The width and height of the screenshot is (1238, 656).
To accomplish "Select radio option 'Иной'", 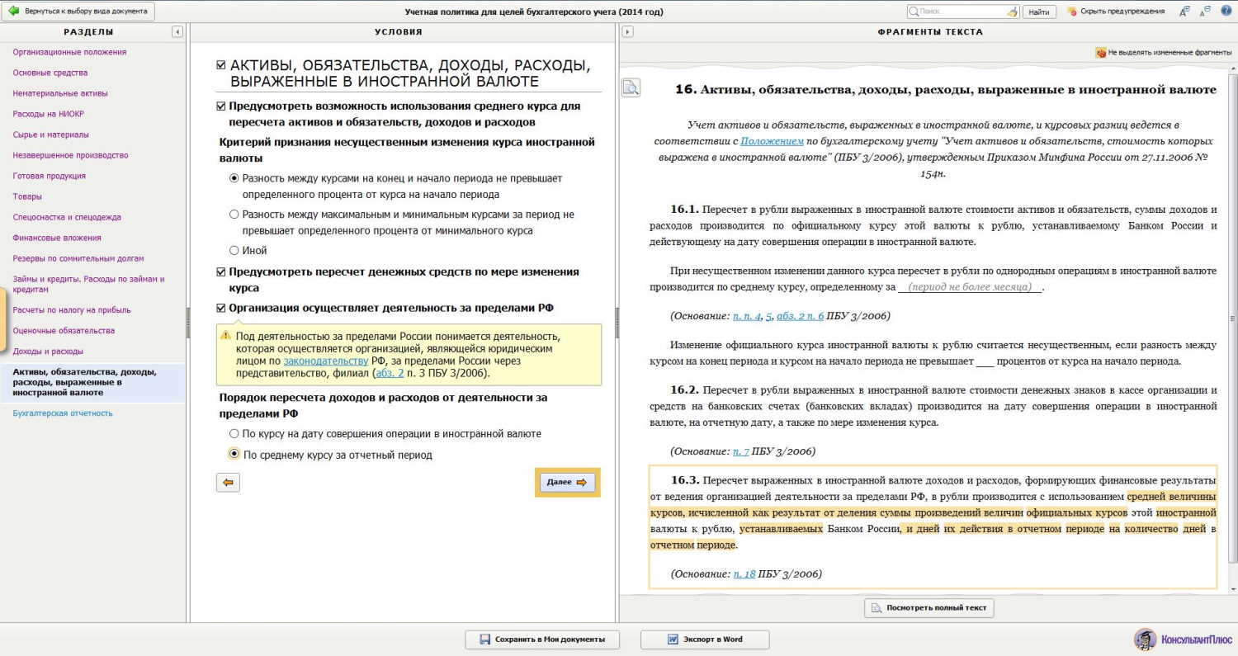I will tap(234, 250).
